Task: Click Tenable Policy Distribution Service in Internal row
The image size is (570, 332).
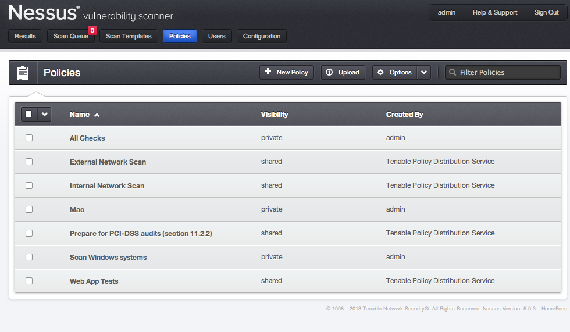Action: 440,185
